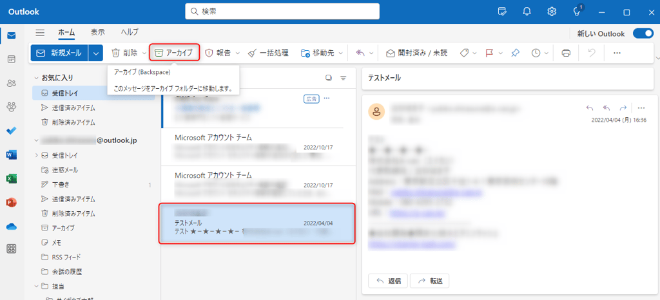Open the 報告 dropdown arrow
This screenshot has height=300, width=660.
(x=238, y=53)
